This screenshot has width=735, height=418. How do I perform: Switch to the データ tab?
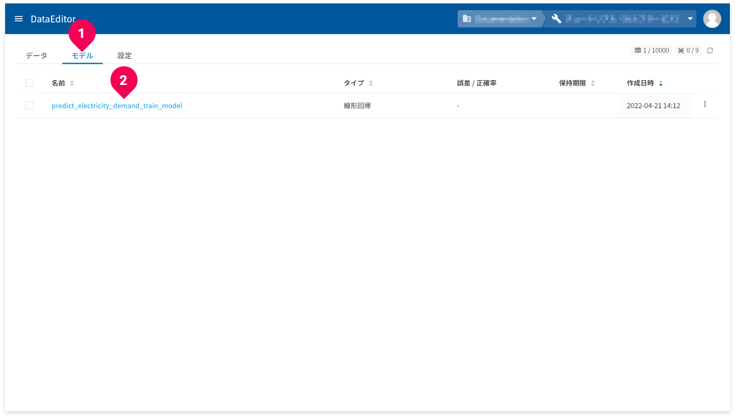(x=36, y=56)
